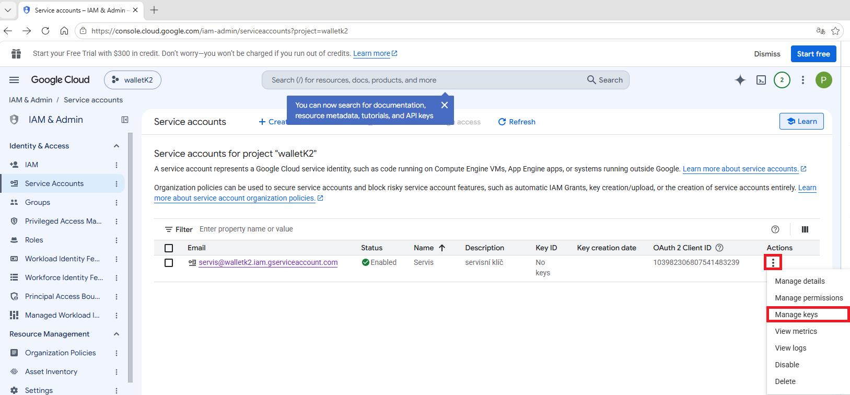Open the Learn panel button
Image resolution: width=850 pixels, height=395 pixels.
tap(801, 121)
